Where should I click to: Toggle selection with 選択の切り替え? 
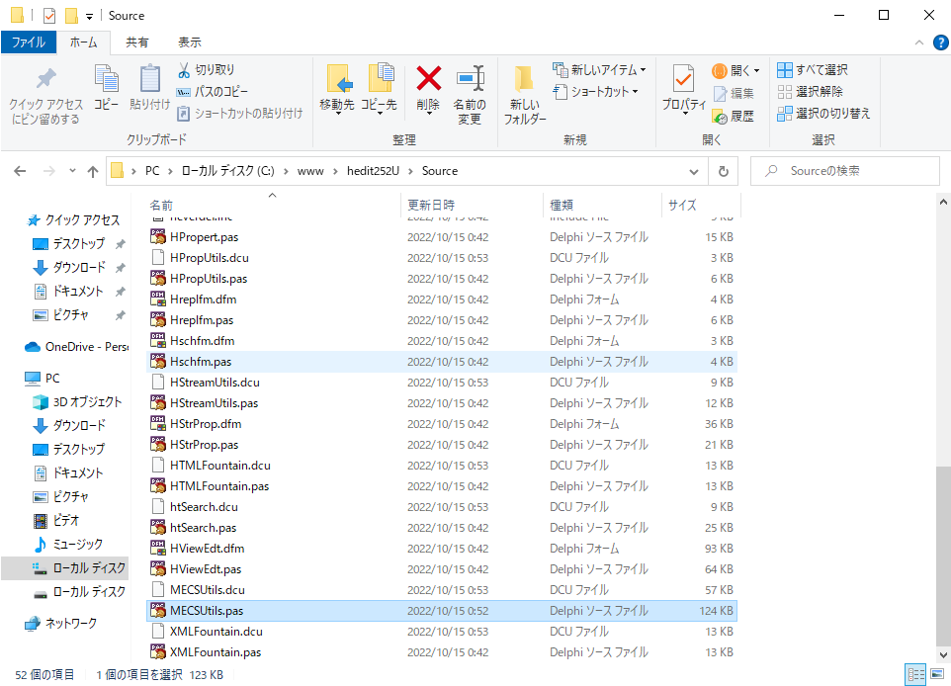pyautogui.click(x=823, y=114)
